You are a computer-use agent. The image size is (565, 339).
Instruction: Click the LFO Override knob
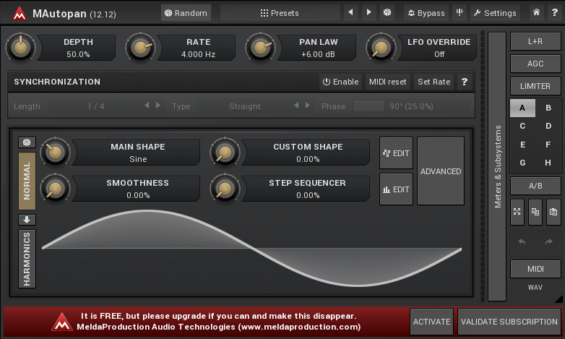click(381, 47)
